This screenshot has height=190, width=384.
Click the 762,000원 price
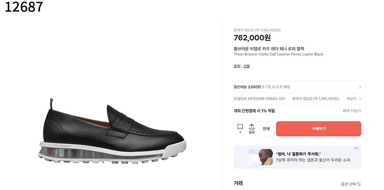252,38
